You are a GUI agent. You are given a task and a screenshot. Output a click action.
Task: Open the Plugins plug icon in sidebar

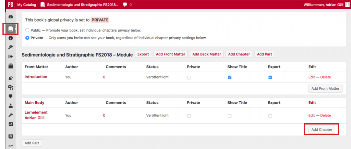(11, 78)
